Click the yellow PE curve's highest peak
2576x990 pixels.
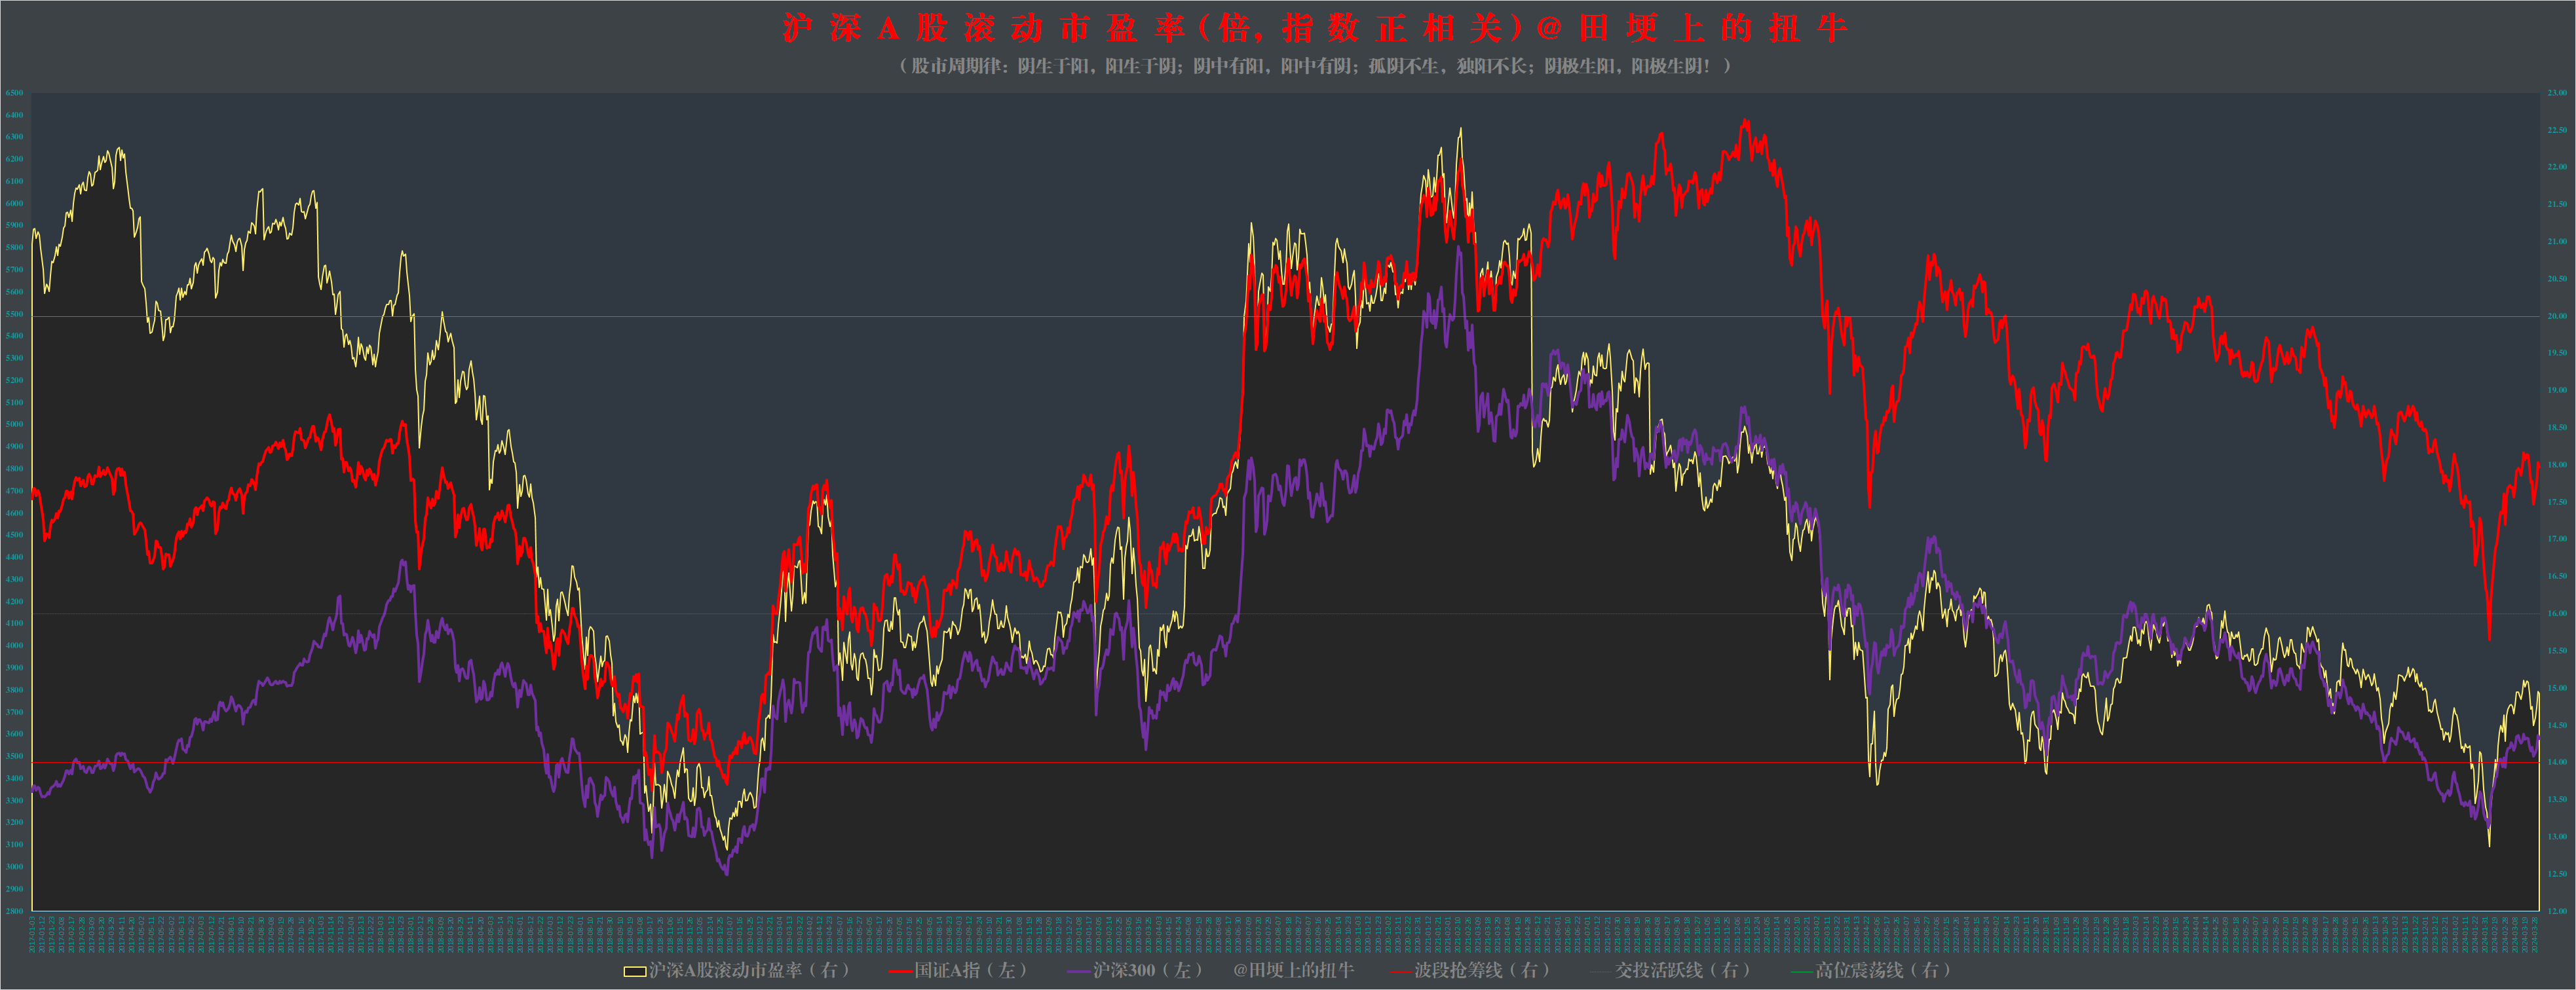pos(1460,129)
